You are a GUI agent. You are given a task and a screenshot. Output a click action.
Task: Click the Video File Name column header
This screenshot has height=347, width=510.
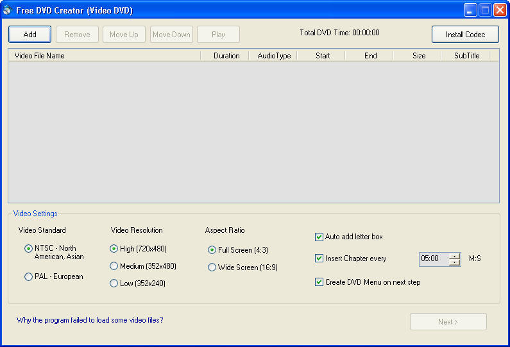click(105, 56)
